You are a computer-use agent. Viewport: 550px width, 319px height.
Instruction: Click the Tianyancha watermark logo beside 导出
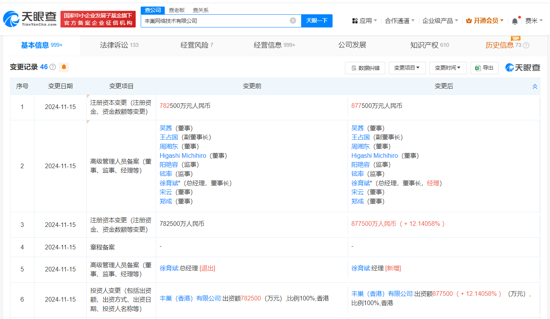tap(522, 68)
